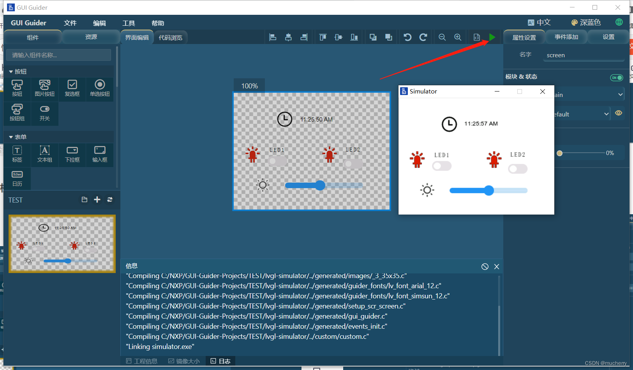Run the simulator with green play button
The width and height of the screenshot is (633, 370).
point(492,37)
